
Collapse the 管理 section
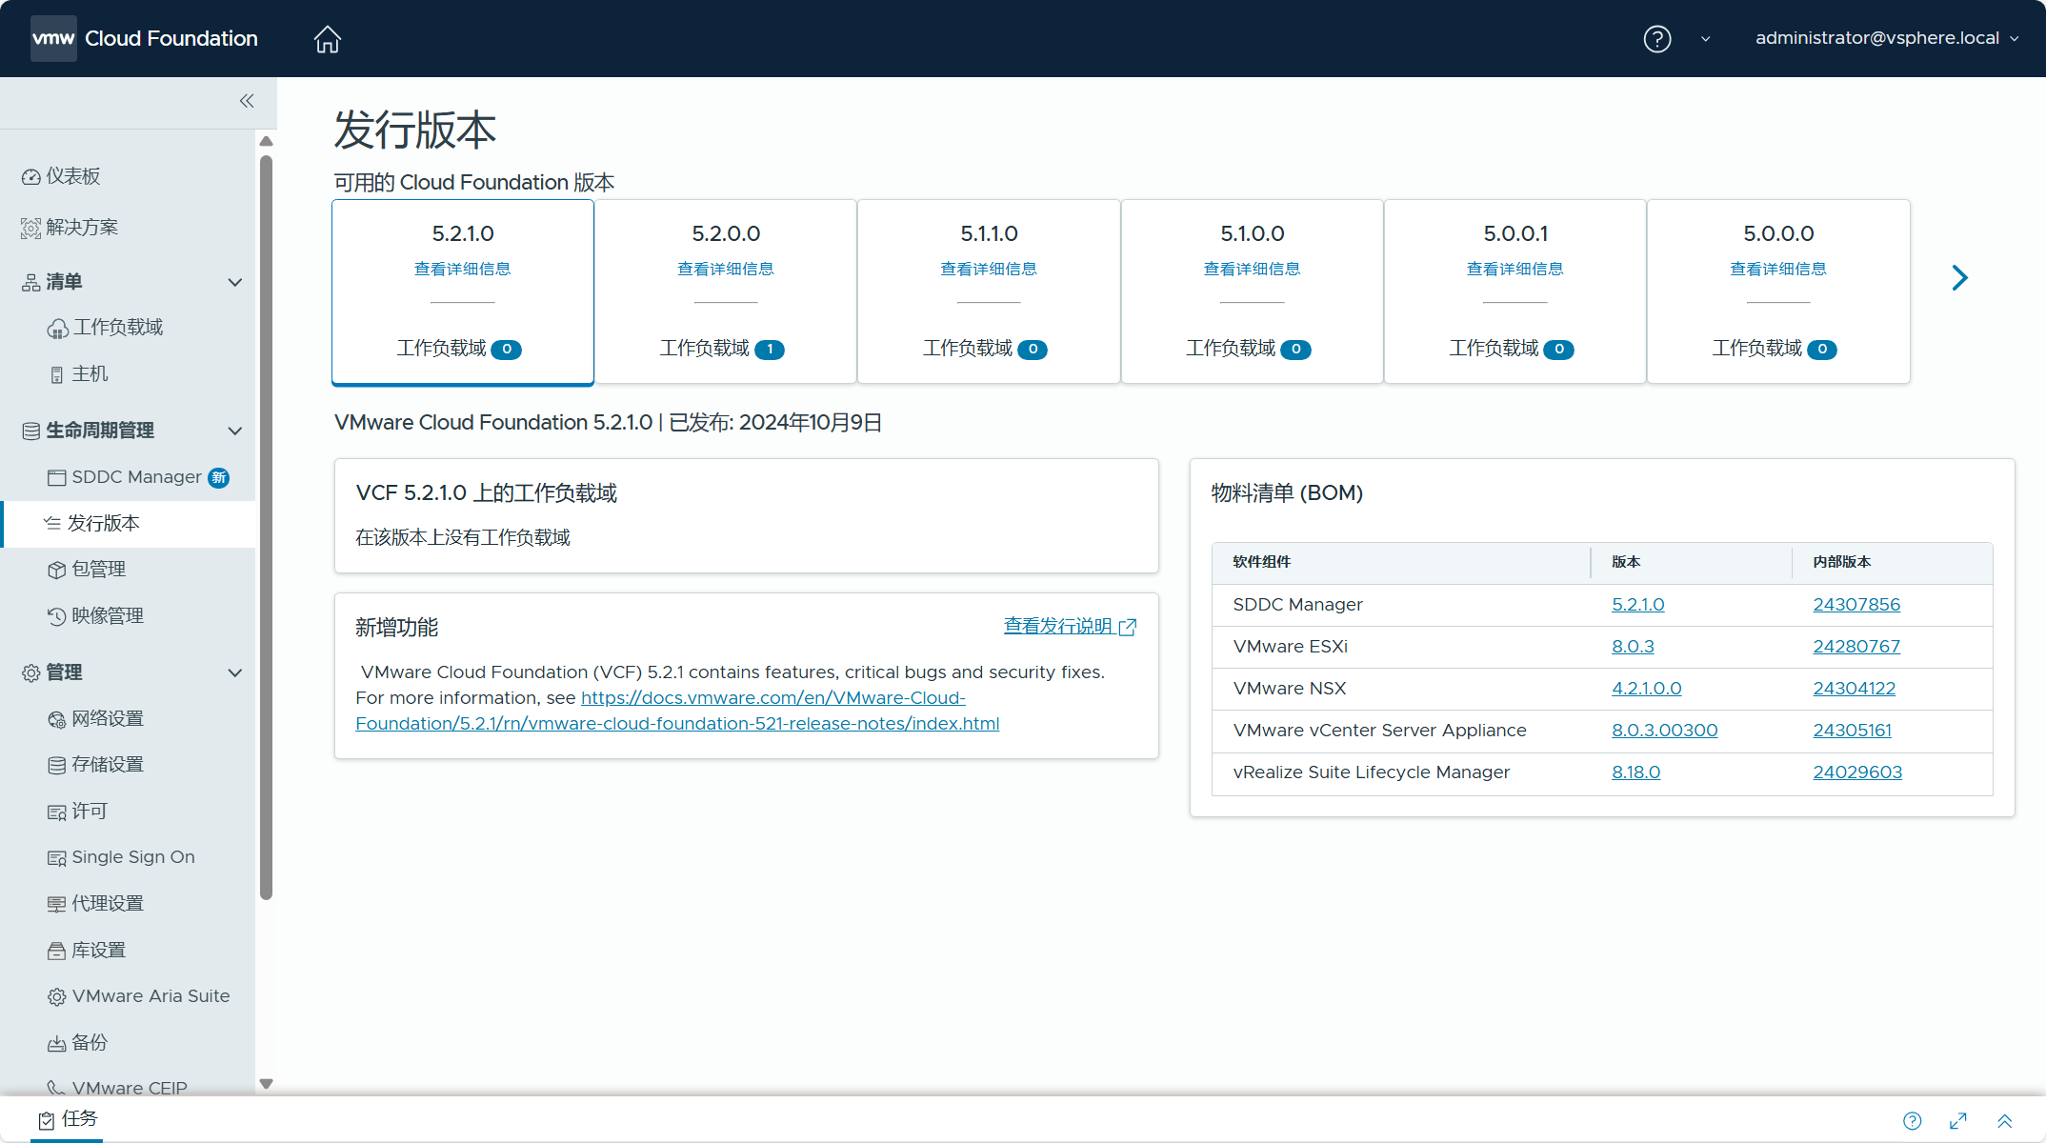click(x=235, y=672)
